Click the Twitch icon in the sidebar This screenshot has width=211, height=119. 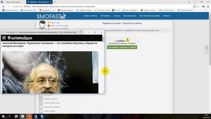click(x=41, y=103)
